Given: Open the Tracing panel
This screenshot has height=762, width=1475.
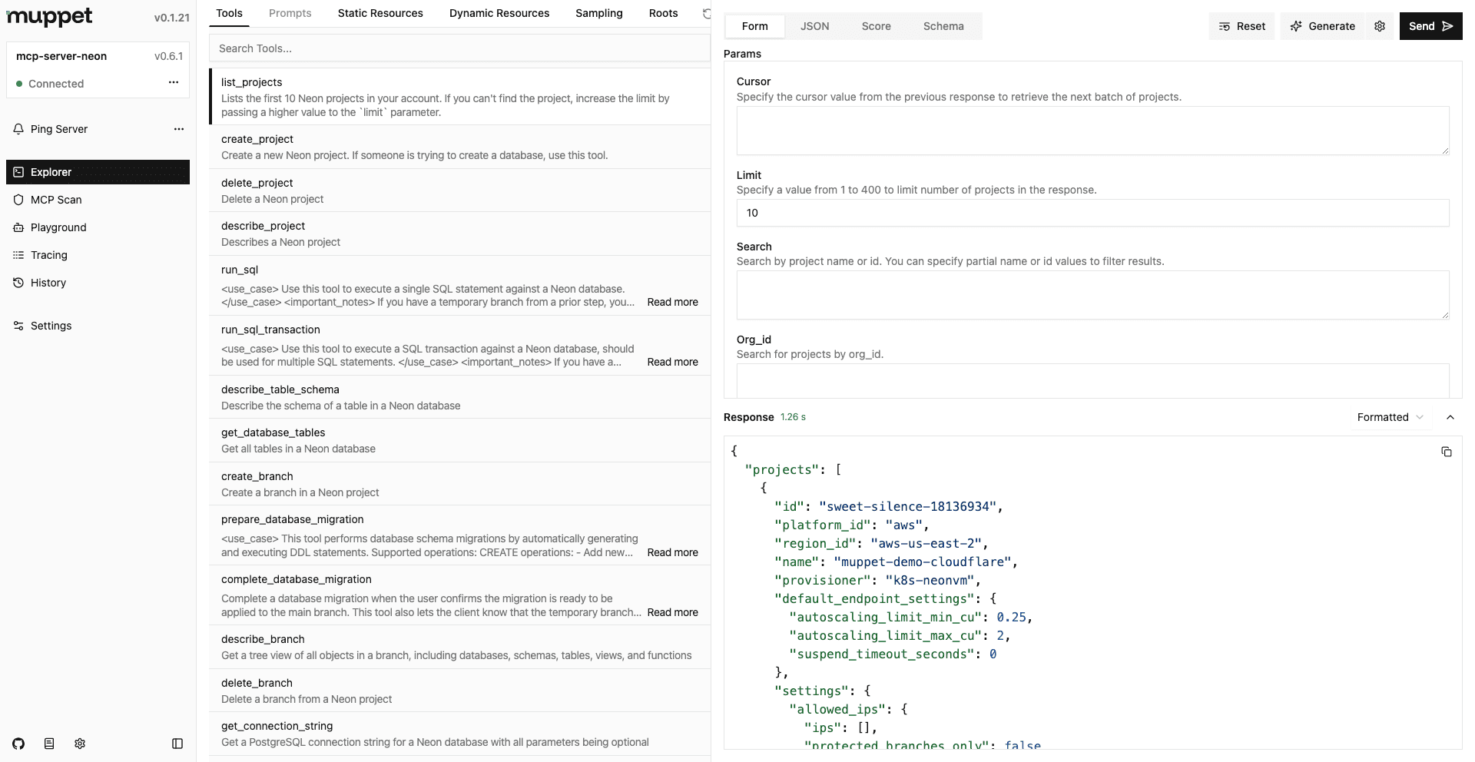Looking at the screenshot, I should click(49, 254).
